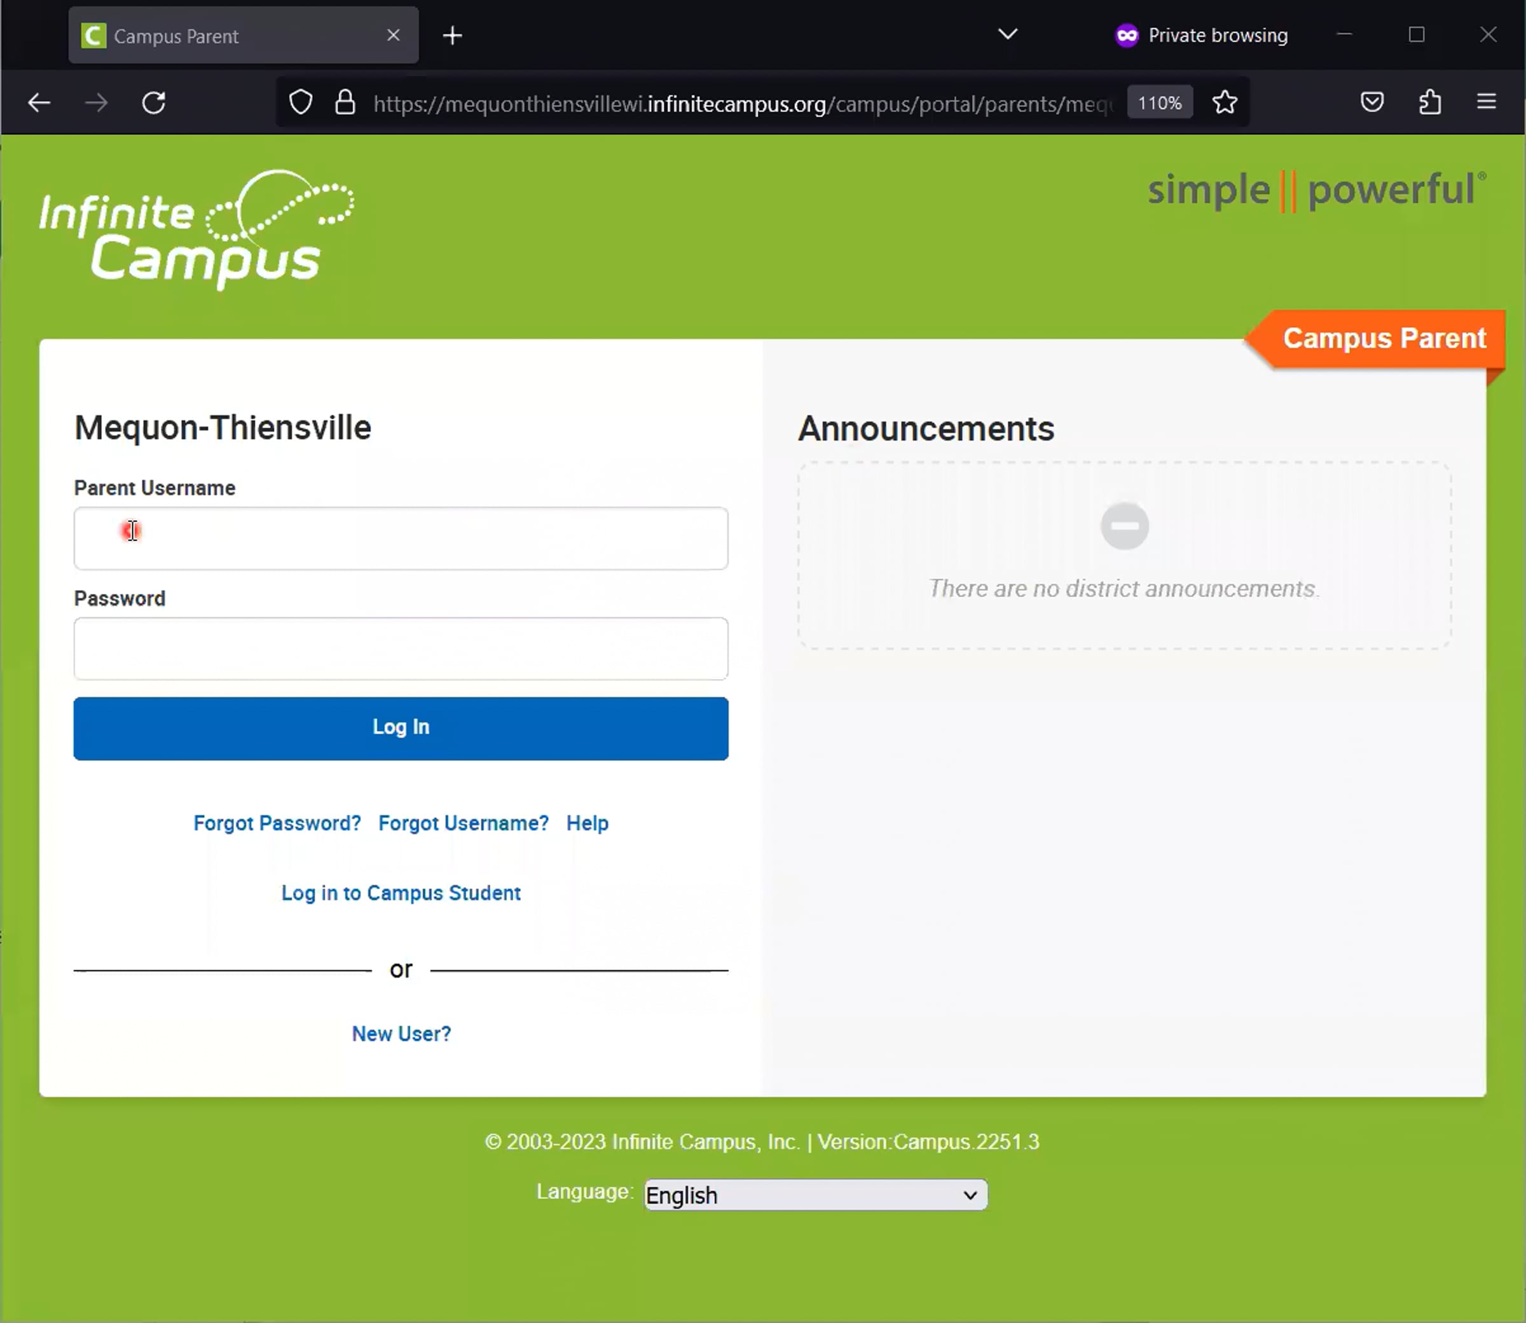The width and height of the screenshot is (1526, 1323).
Task: Open the extensions puzzle icon
Action: (1430, 102)
